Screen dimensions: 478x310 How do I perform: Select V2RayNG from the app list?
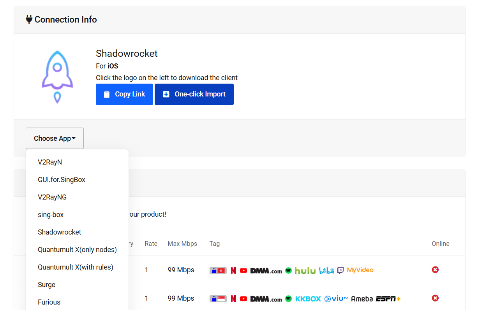click(52, 197)
